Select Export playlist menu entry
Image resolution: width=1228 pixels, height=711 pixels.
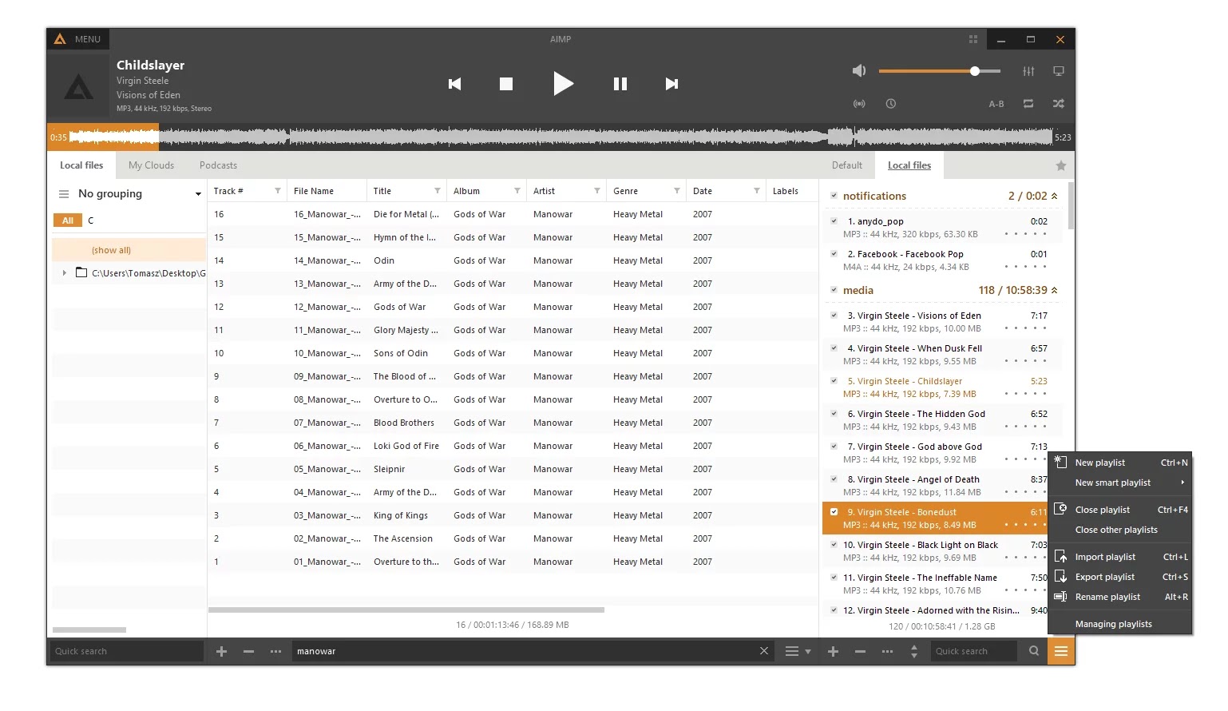click(1120, 577)
